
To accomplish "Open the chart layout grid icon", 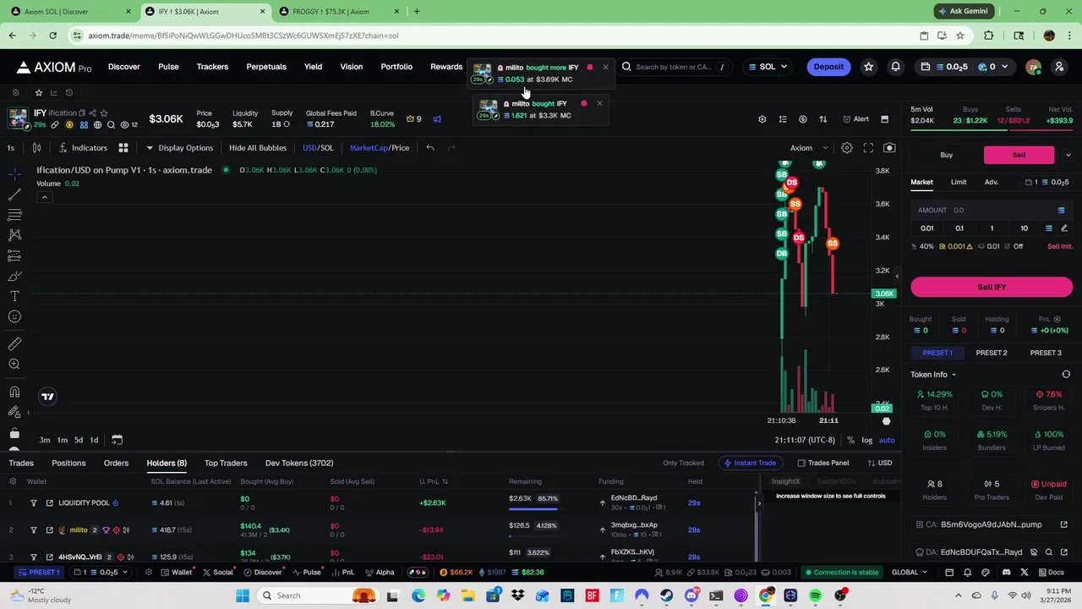I will 123,148.
